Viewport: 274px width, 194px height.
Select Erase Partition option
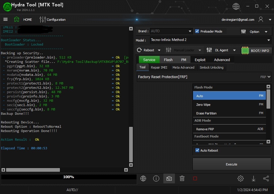229,113
